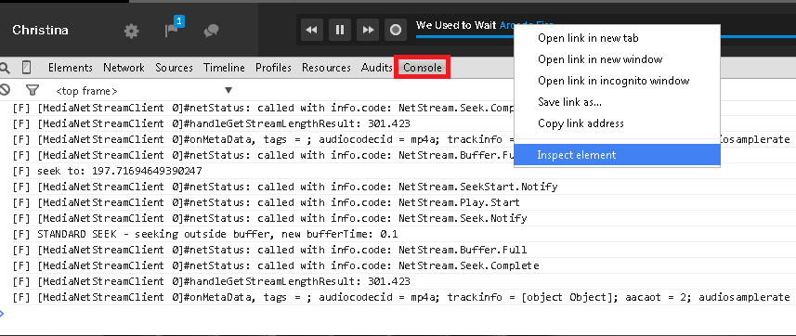This screenshot has height=336, width=796.
Task: Click the last handleGetStreamLengthResult: 301.423 line
Action: coord(211,281)
